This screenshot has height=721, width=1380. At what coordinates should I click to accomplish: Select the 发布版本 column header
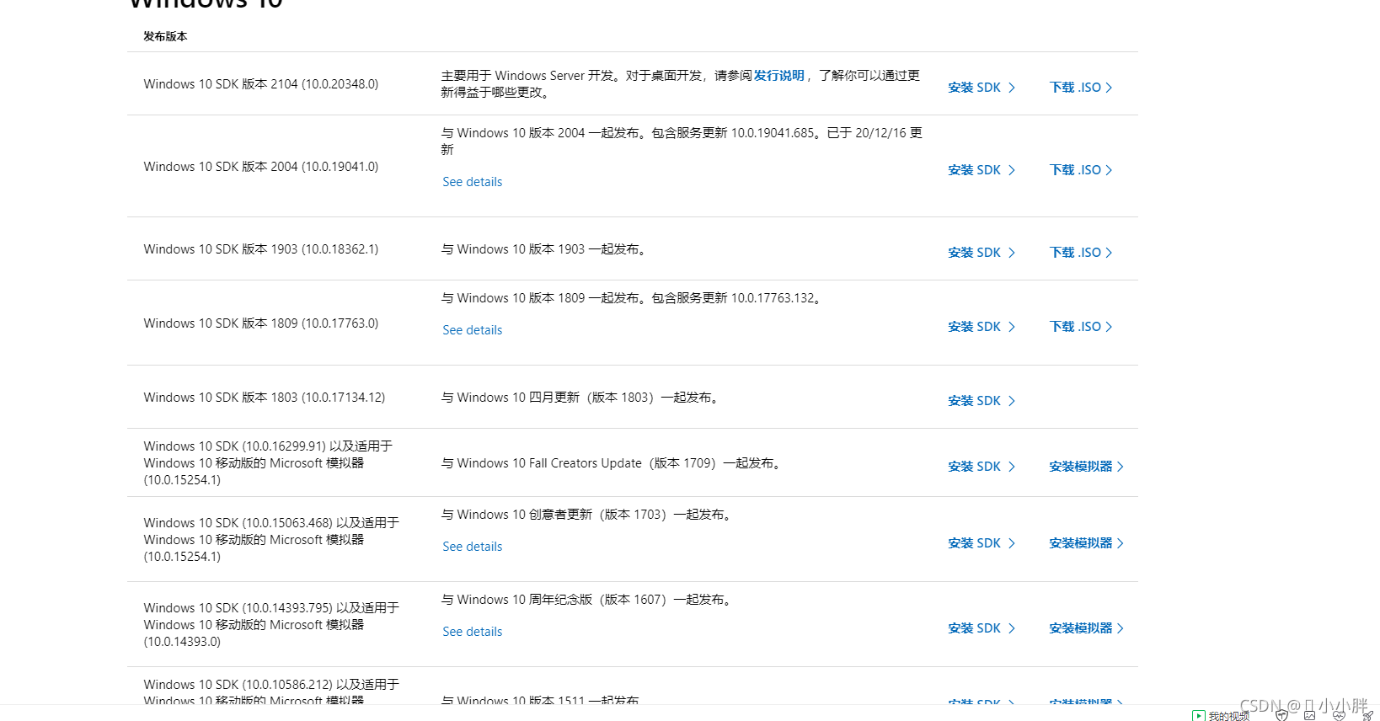point(165,36)
